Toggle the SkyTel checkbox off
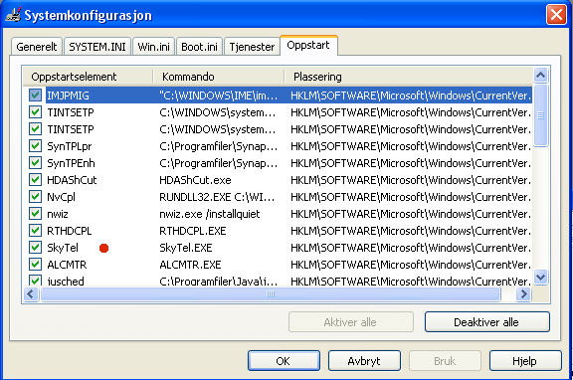 pos(35,248)
